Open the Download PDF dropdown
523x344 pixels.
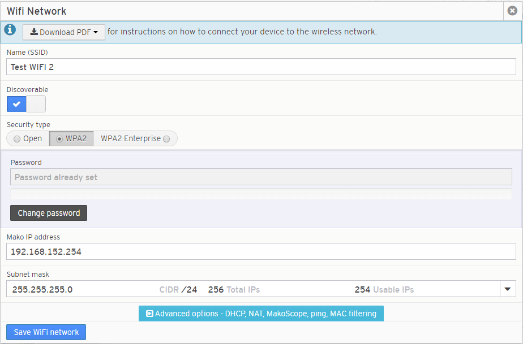point(63,32)
